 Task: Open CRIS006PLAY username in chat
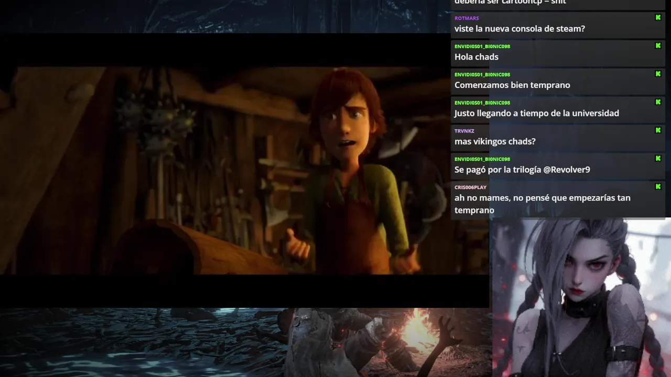[x=470, y=187]
